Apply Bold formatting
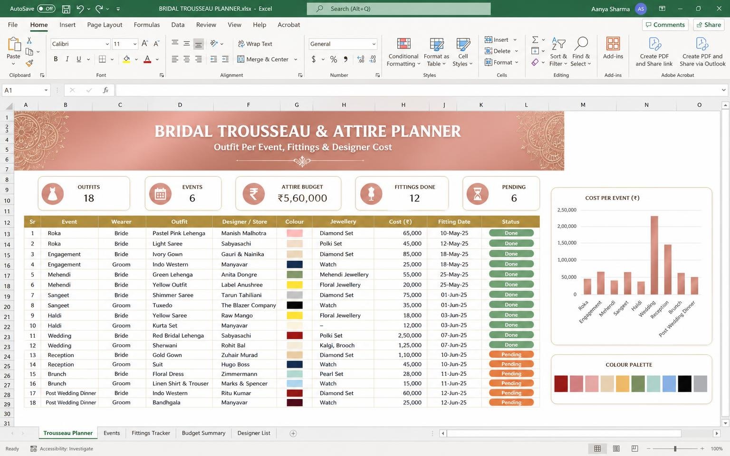 (56, 59)
